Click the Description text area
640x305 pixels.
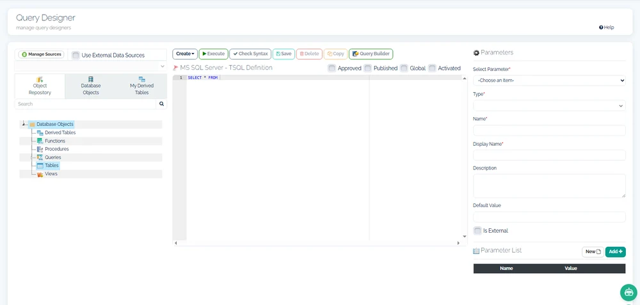[549, 186]
